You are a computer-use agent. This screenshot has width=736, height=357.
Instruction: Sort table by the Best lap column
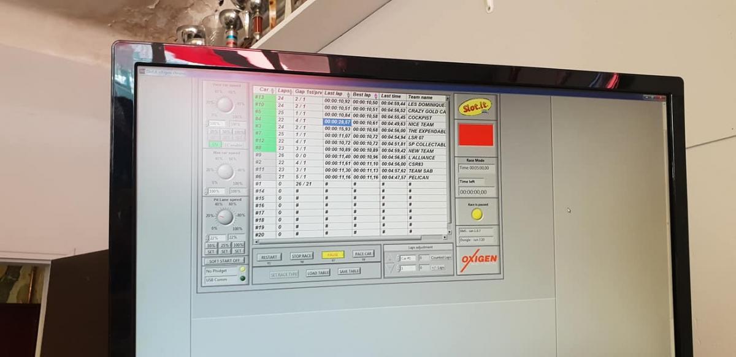click(363, 95)
